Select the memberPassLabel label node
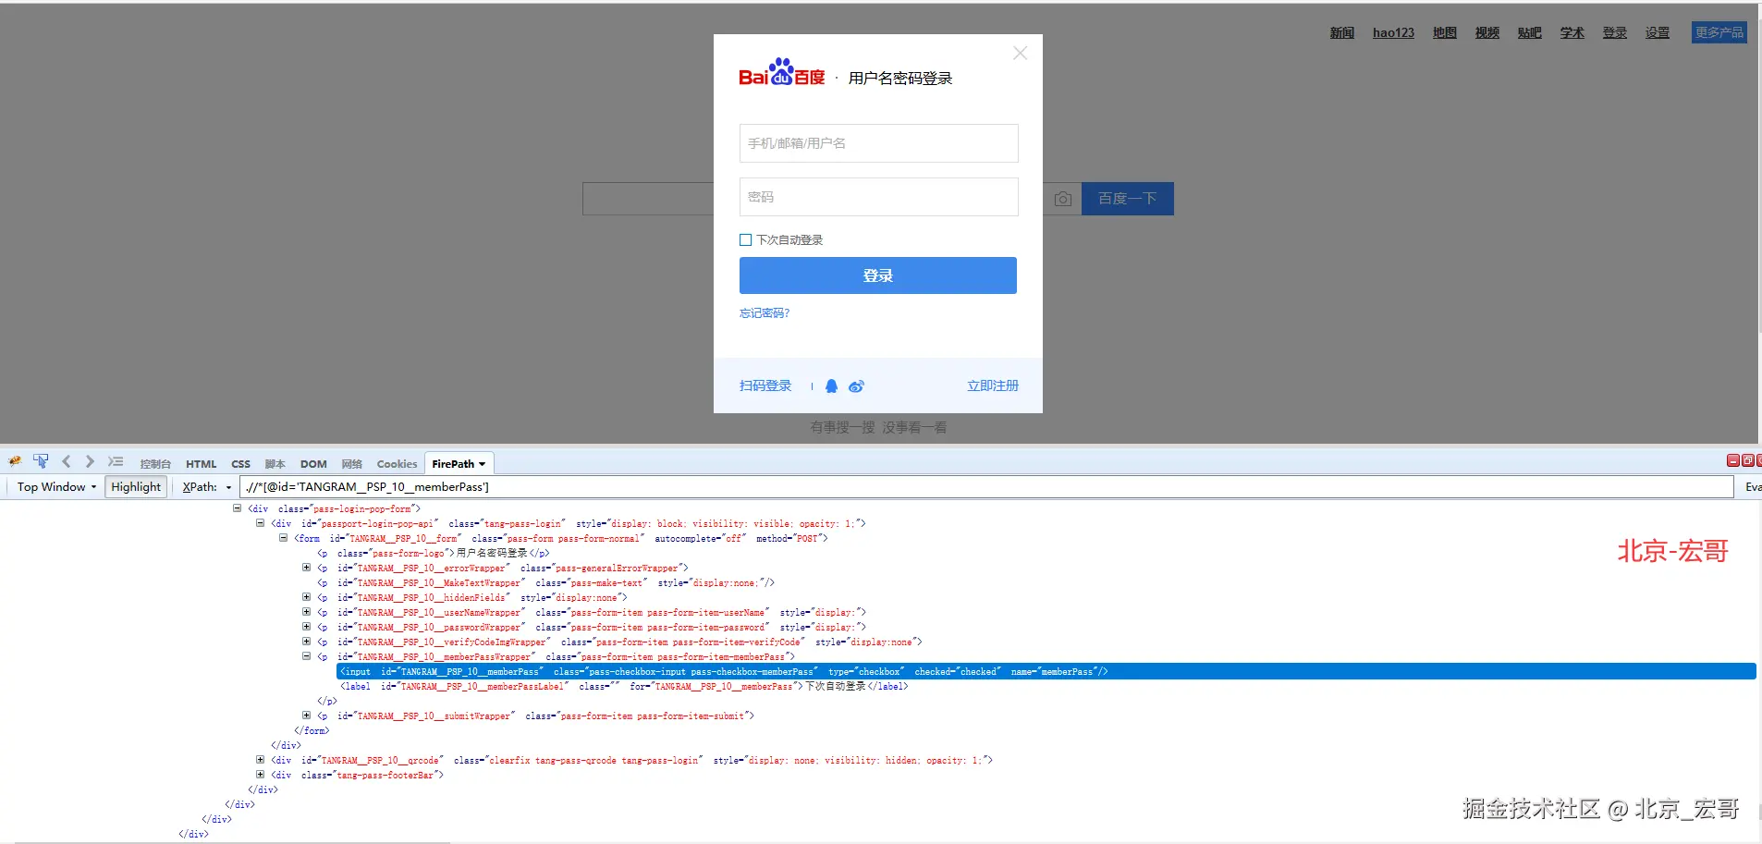Viewport: 1762px width, 844px height. pyautogui.click(x=624, y=686)
